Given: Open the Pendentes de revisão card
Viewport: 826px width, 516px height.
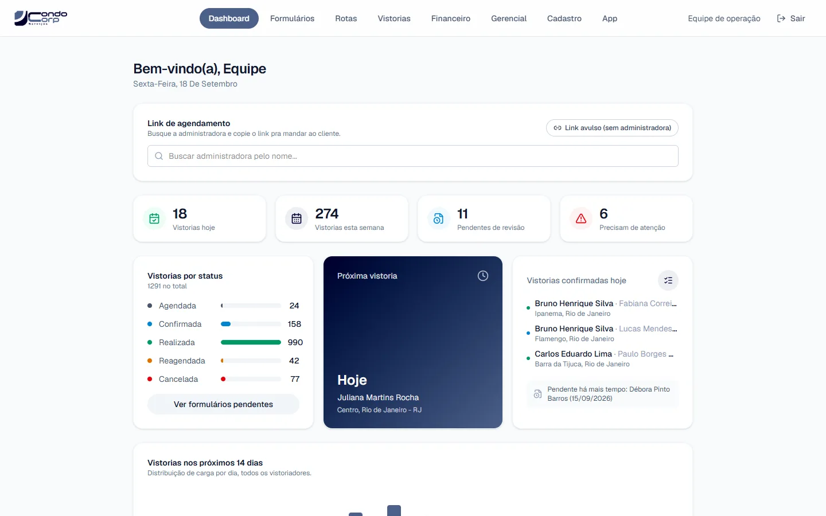Looking at the screenshot, I should click(x=484, y=218).
